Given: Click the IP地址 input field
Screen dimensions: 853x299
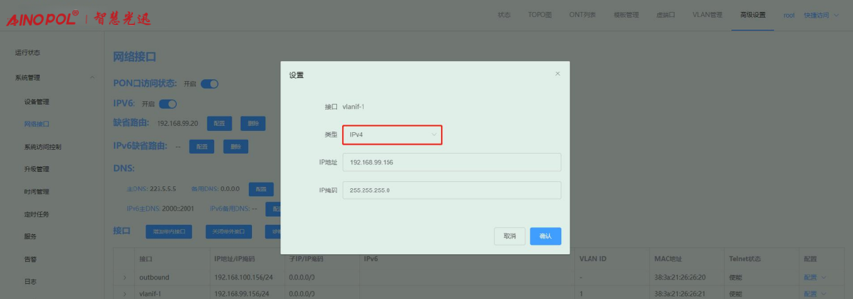Looking at the screenshot, I should [451, 162].
